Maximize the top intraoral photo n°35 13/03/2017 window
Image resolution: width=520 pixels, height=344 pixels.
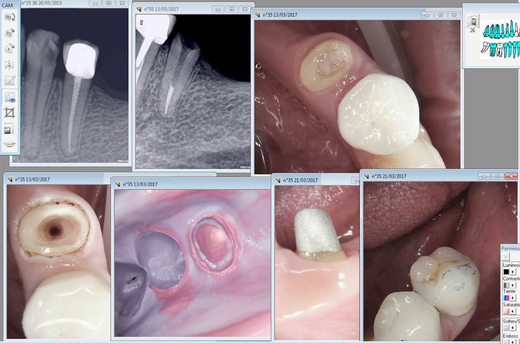[441, 15]
